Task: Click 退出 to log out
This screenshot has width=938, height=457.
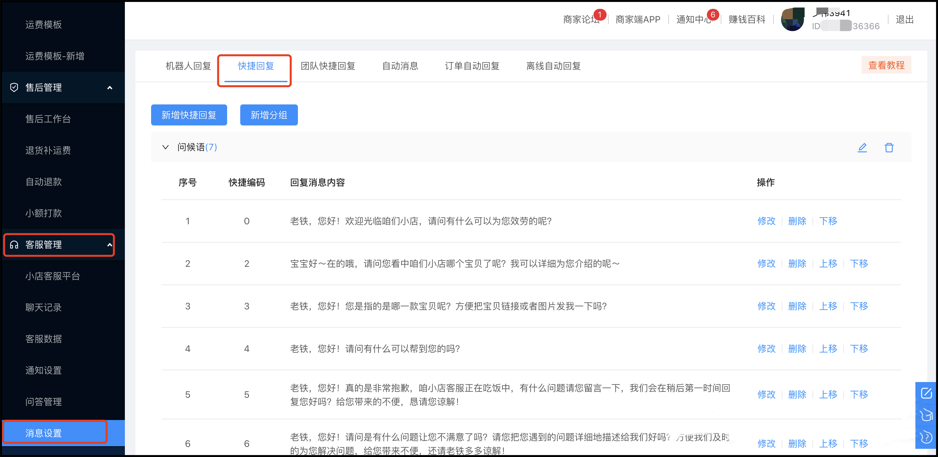Action: 905,19
